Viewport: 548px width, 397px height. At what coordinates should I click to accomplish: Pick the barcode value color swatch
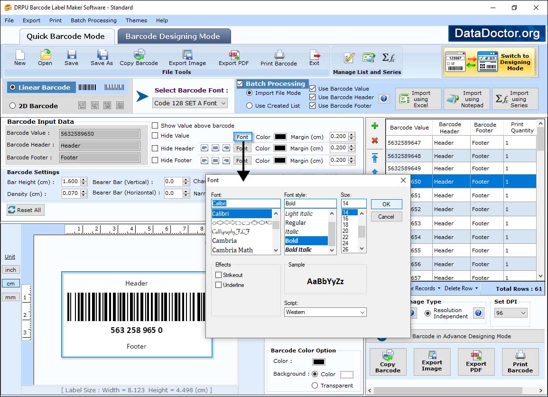(x=280, y=137)
